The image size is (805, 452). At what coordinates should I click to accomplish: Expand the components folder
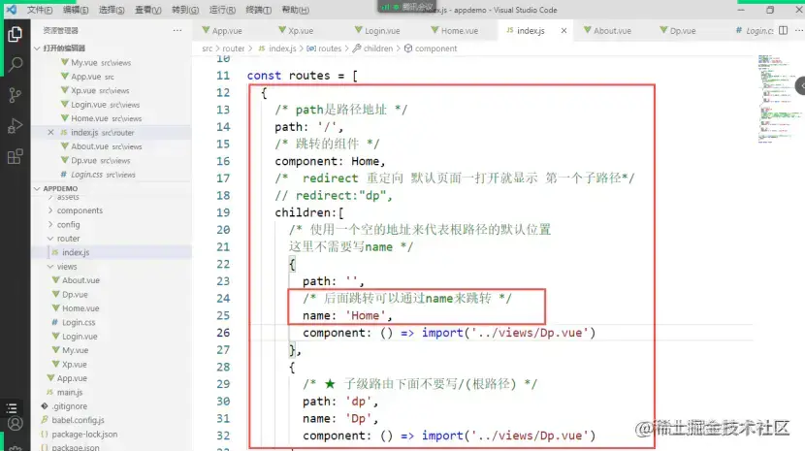[80, 210]
